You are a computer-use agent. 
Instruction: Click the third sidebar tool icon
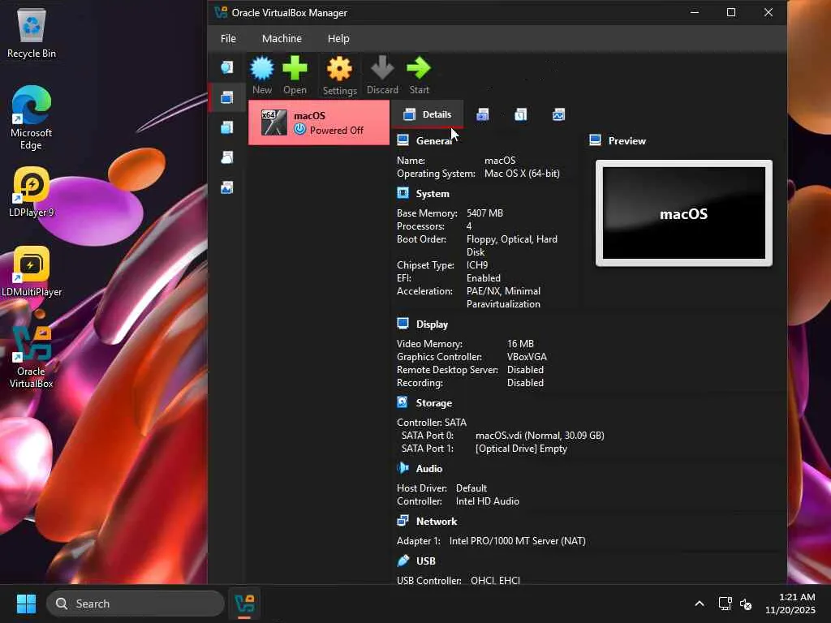click(227, 127)
